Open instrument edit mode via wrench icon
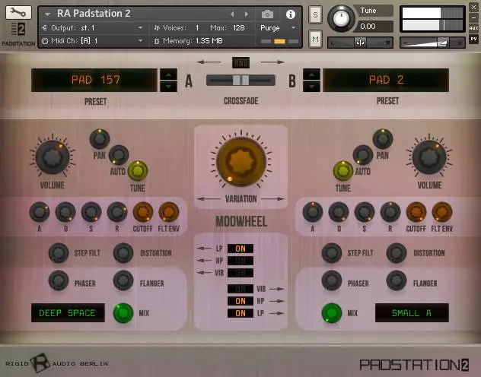481x377 pixels. (18, 13)
